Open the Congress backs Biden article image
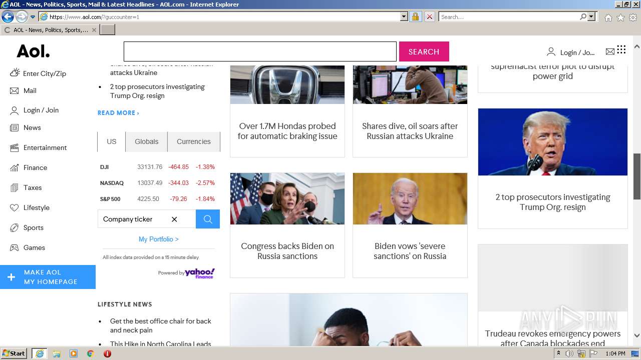This screenshot has width=641, height=360. coord(287,198)
